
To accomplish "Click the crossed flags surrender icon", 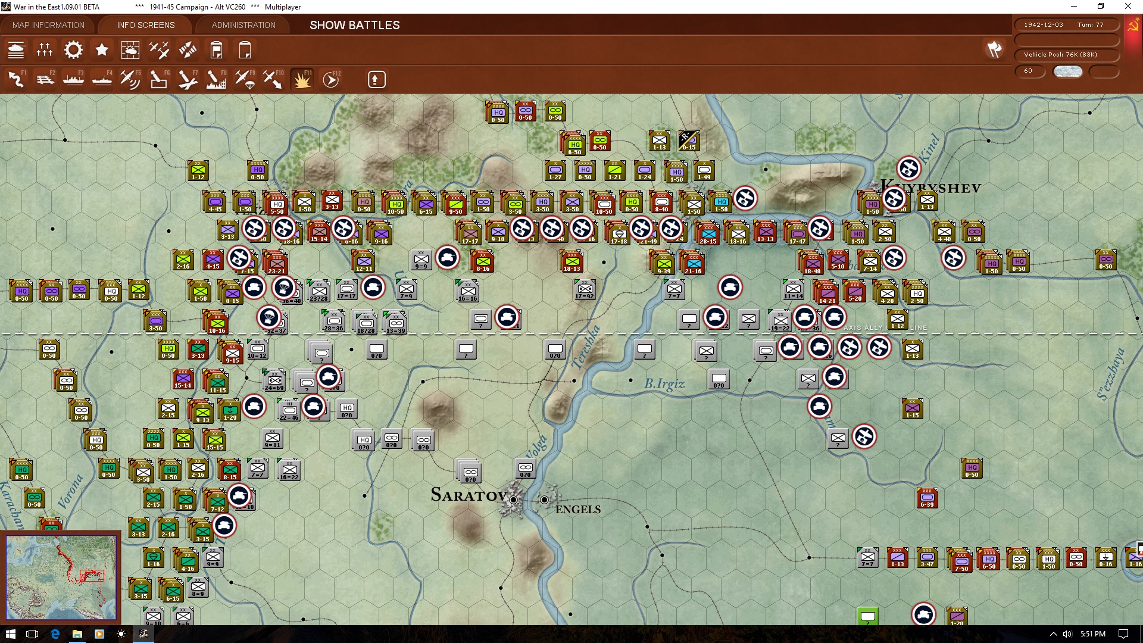I will click(x=994, y=49).
